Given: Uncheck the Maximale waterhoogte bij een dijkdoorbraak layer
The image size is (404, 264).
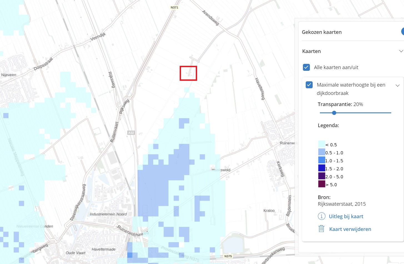Looking at the screenshot, I should click(309, 85).
